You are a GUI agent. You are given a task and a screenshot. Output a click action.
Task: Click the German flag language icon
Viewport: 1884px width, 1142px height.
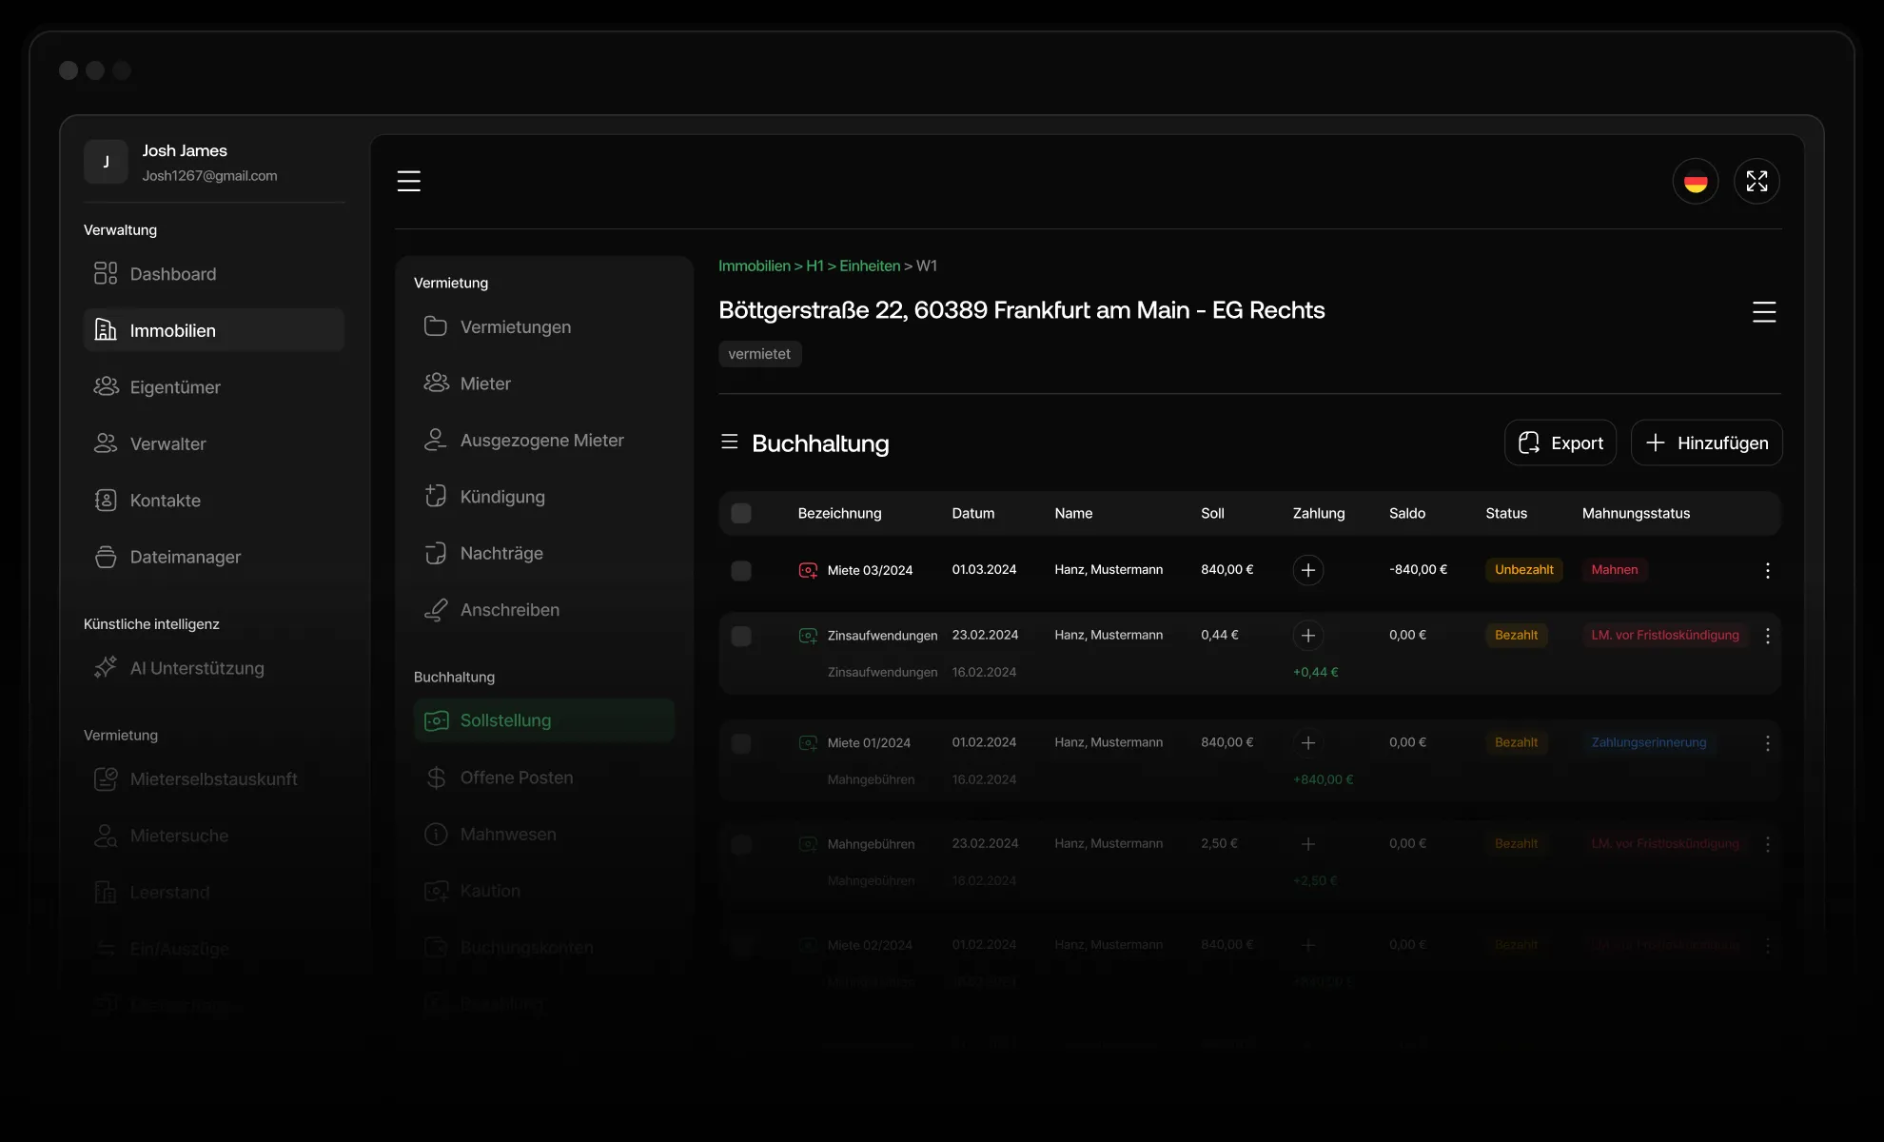pyautogui.click(x=1695, y=181)
